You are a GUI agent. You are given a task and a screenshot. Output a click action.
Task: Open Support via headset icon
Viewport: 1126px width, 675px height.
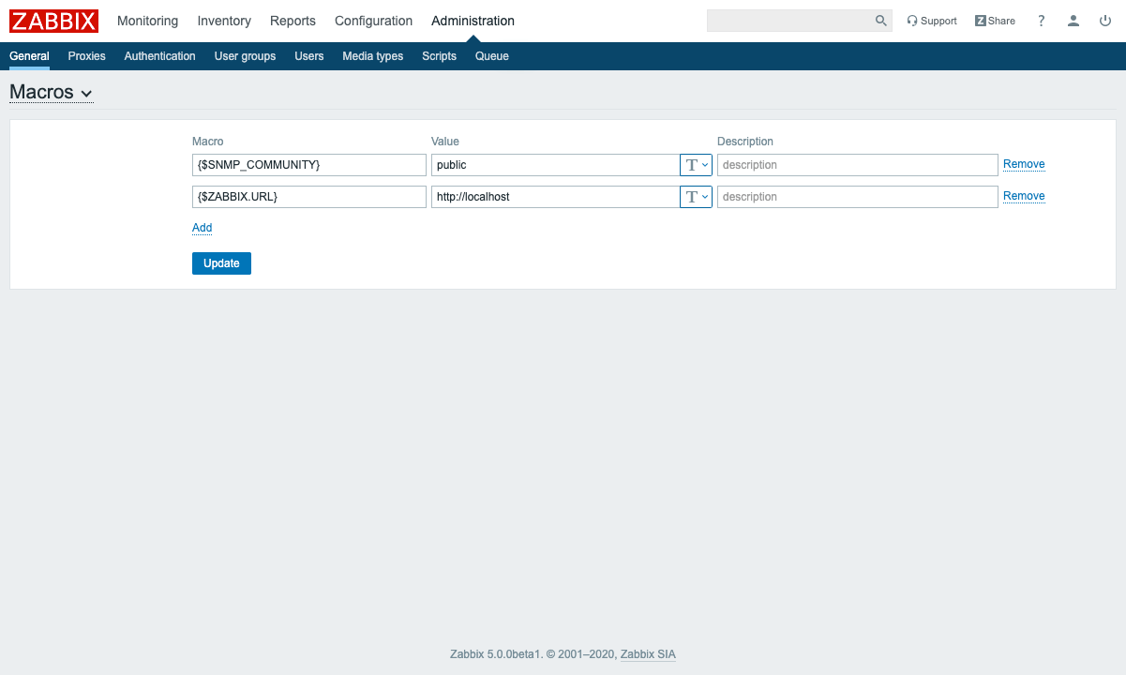pyautogui.click(x=911, y=21)
